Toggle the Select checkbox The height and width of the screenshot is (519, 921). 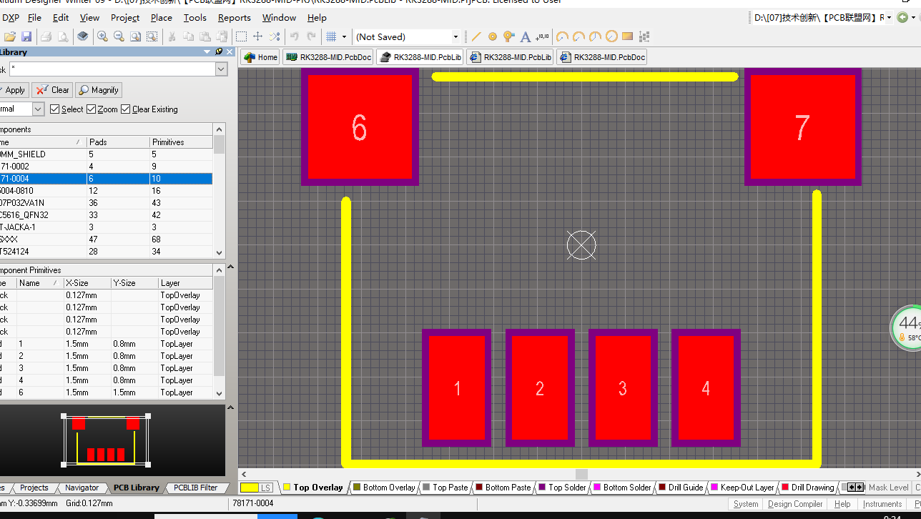(55, 109)
